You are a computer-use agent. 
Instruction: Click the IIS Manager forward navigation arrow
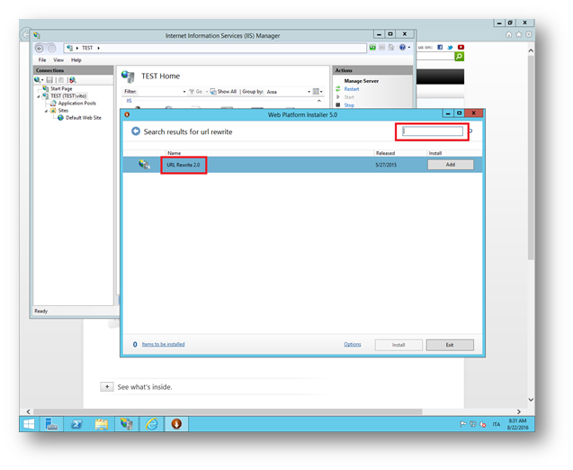(52, 49)
